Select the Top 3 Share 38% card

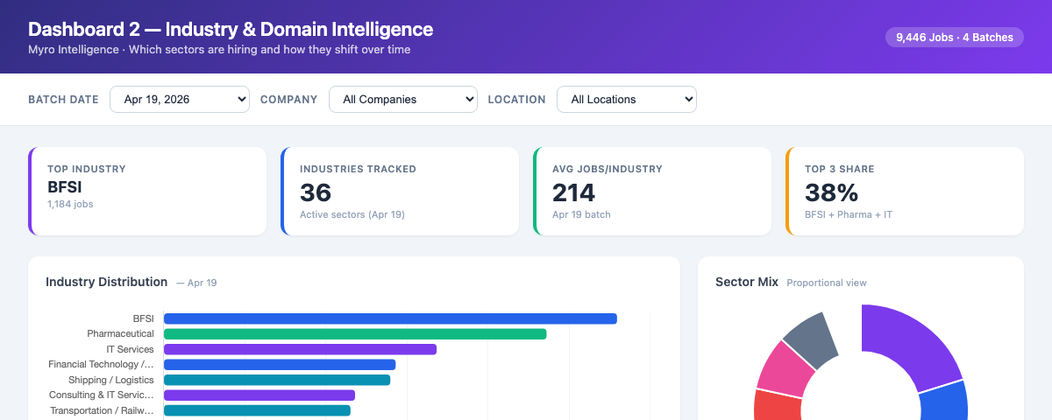[x=905, y=191]
